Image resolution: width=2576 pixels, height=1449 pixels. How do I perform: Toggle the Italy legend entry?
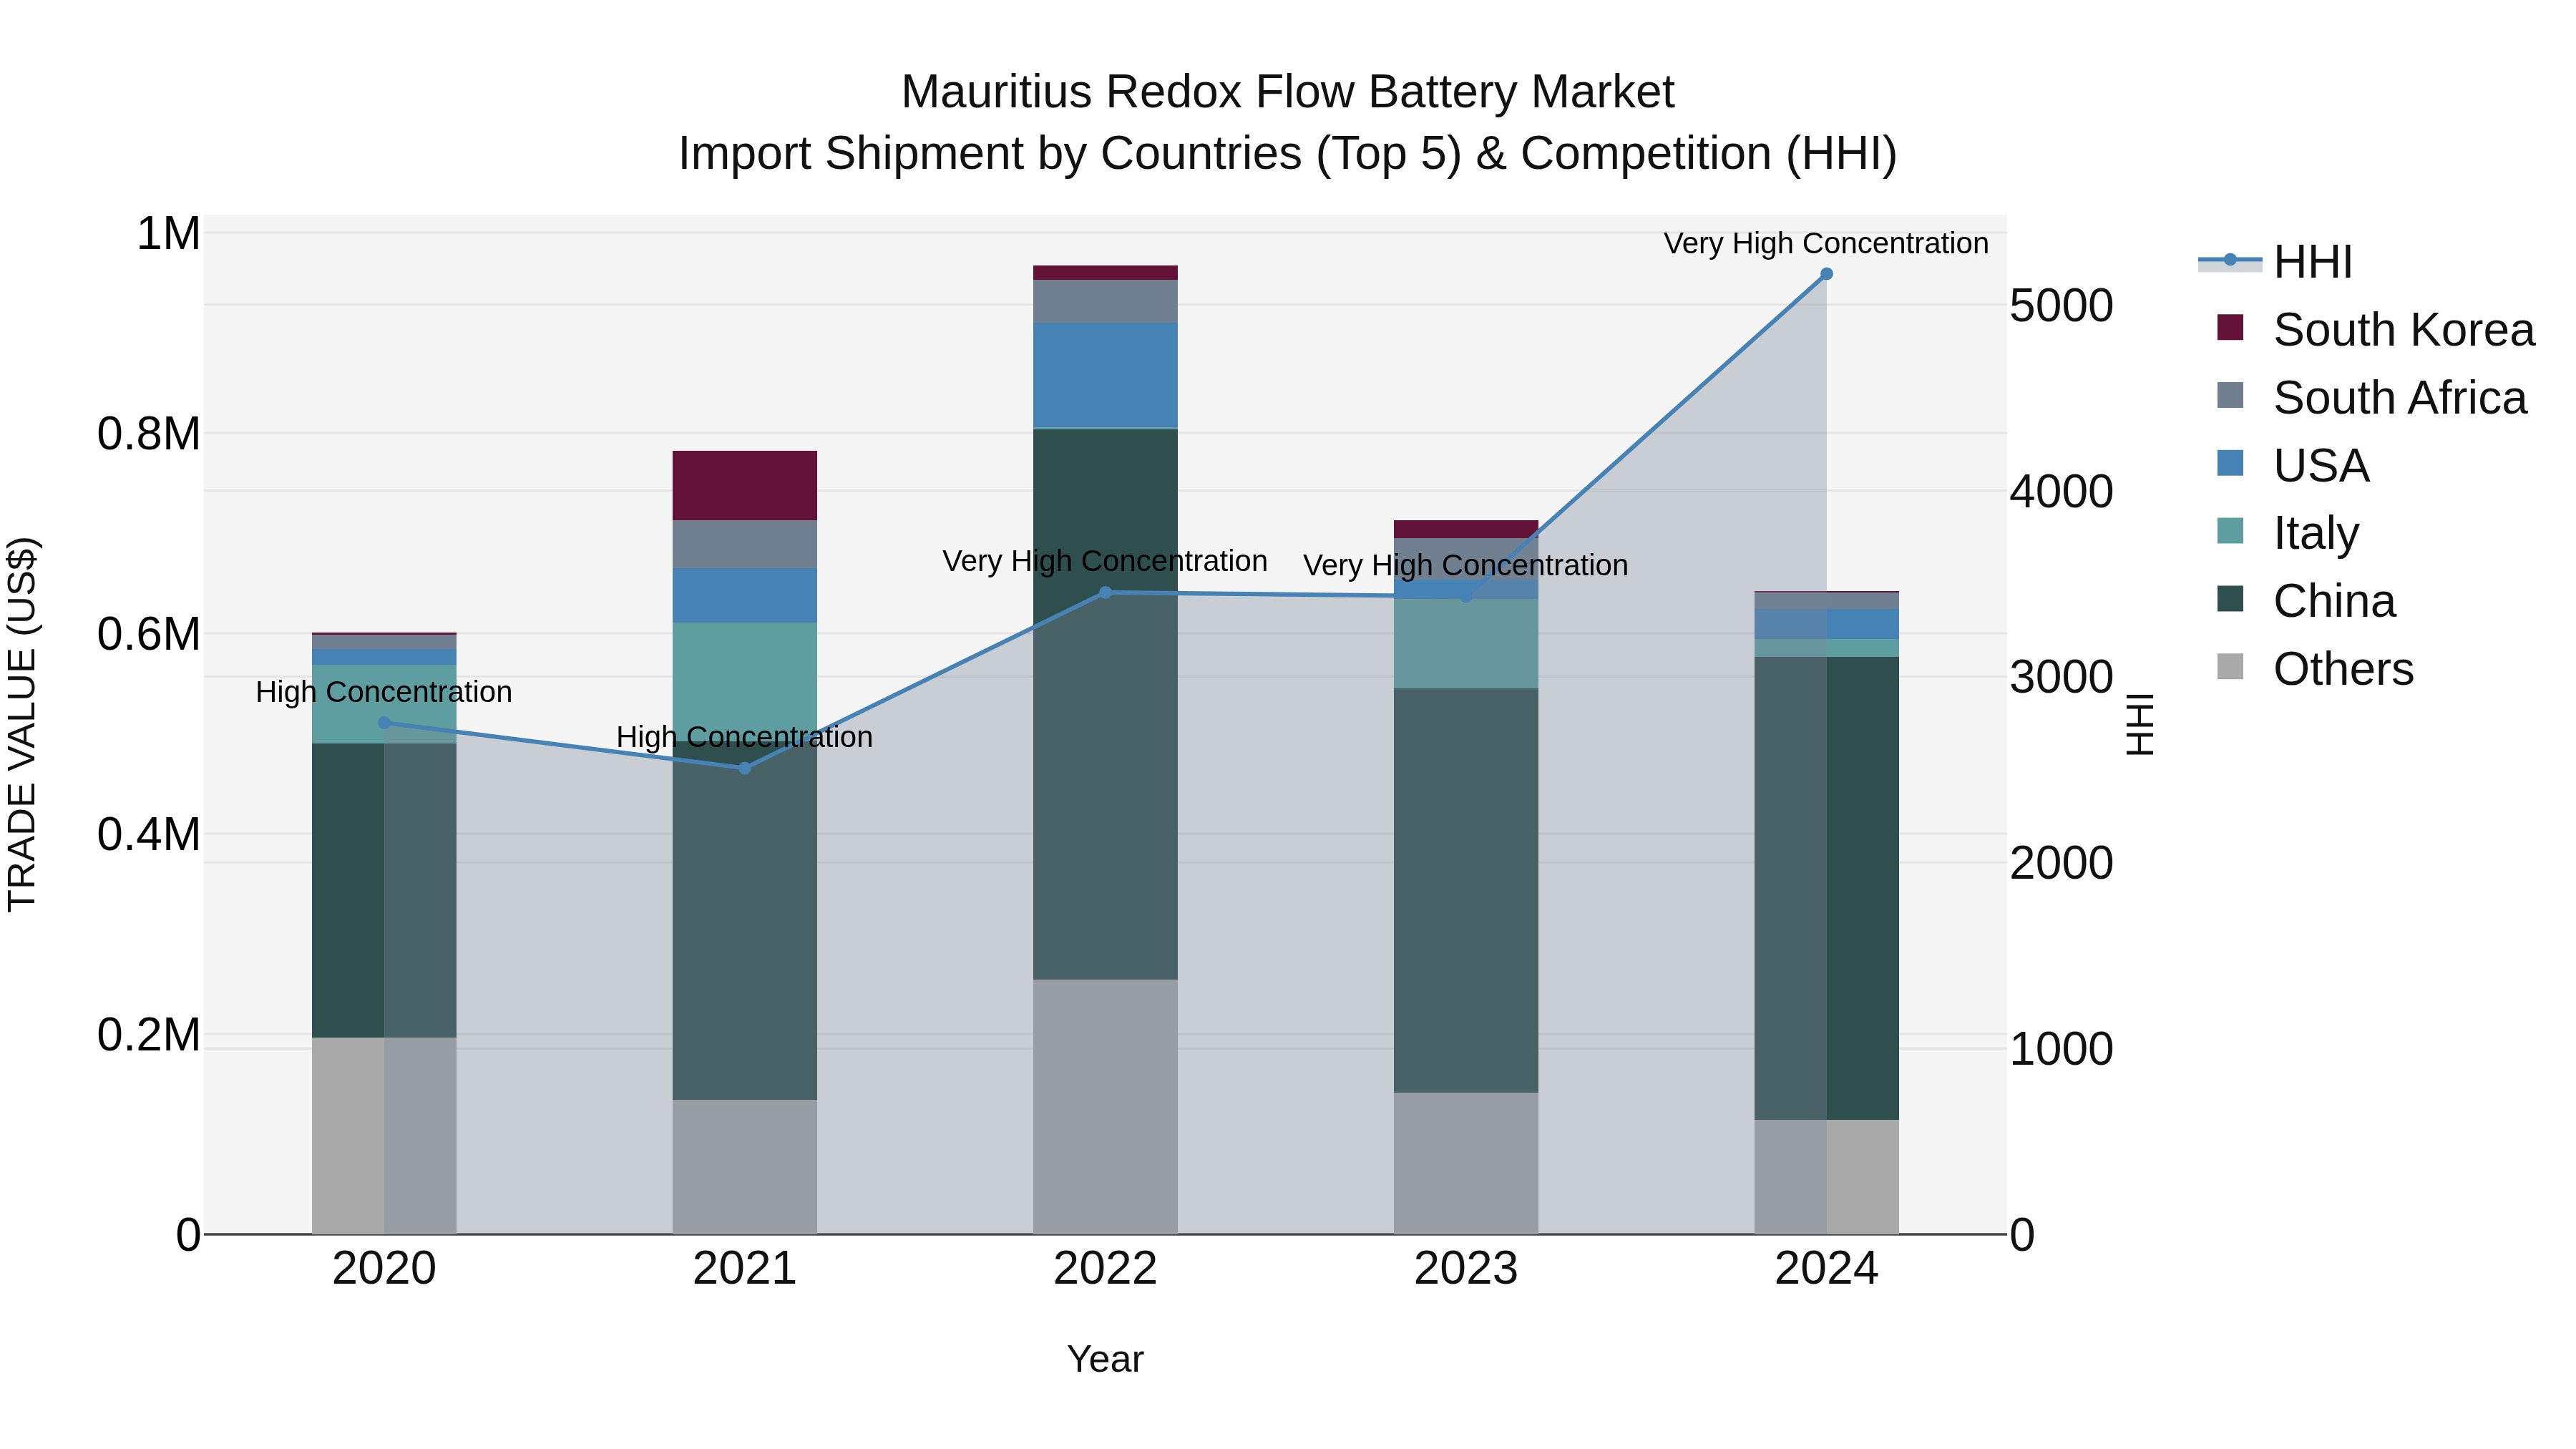[x=2287, y=533]
